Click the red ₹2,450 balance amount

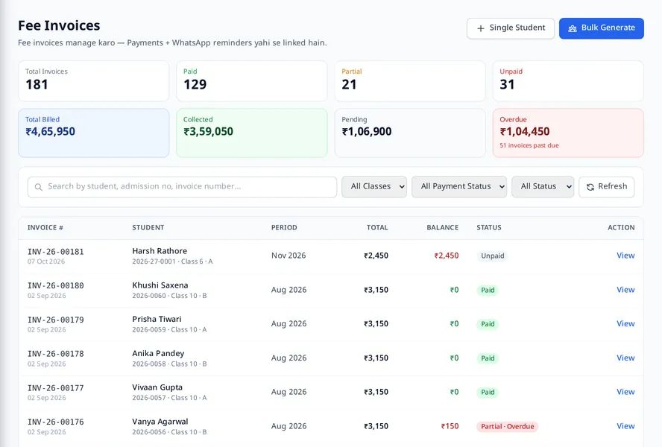(447, 256)
